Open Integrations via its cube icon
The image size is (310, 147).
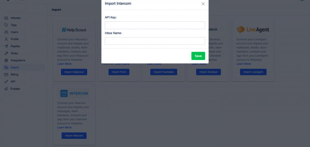pyautogui.click(x=6, y=60)
